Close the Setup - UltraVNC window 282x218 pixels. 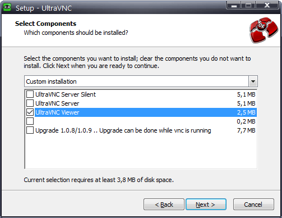(267, 5)
